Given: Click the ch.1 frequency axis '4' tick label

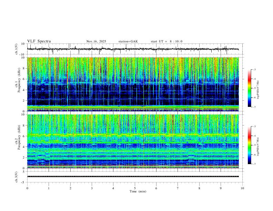Looking at the screenshot, I should pos(24,90).
